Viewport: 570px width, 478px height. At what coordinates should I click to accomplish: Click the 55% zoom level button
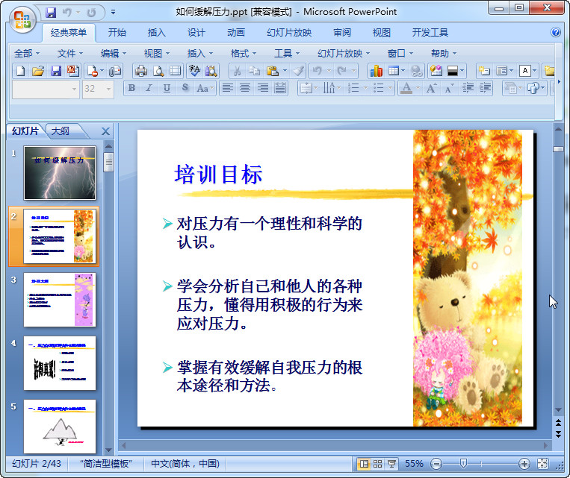(x=414, y=464)
